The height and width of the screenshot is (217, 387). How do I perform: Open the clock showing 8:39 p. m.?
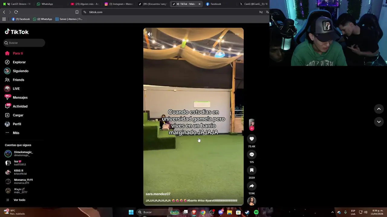(378, 212)
